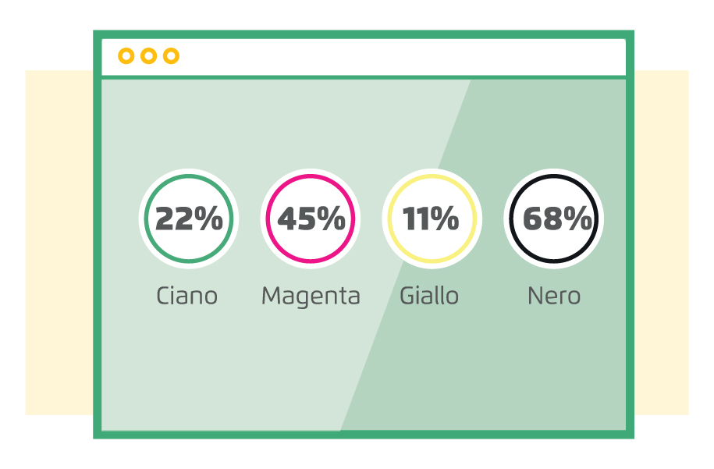Click the first yellow window dot
Viewport: 714px width, 469px height.
point(126,56)
